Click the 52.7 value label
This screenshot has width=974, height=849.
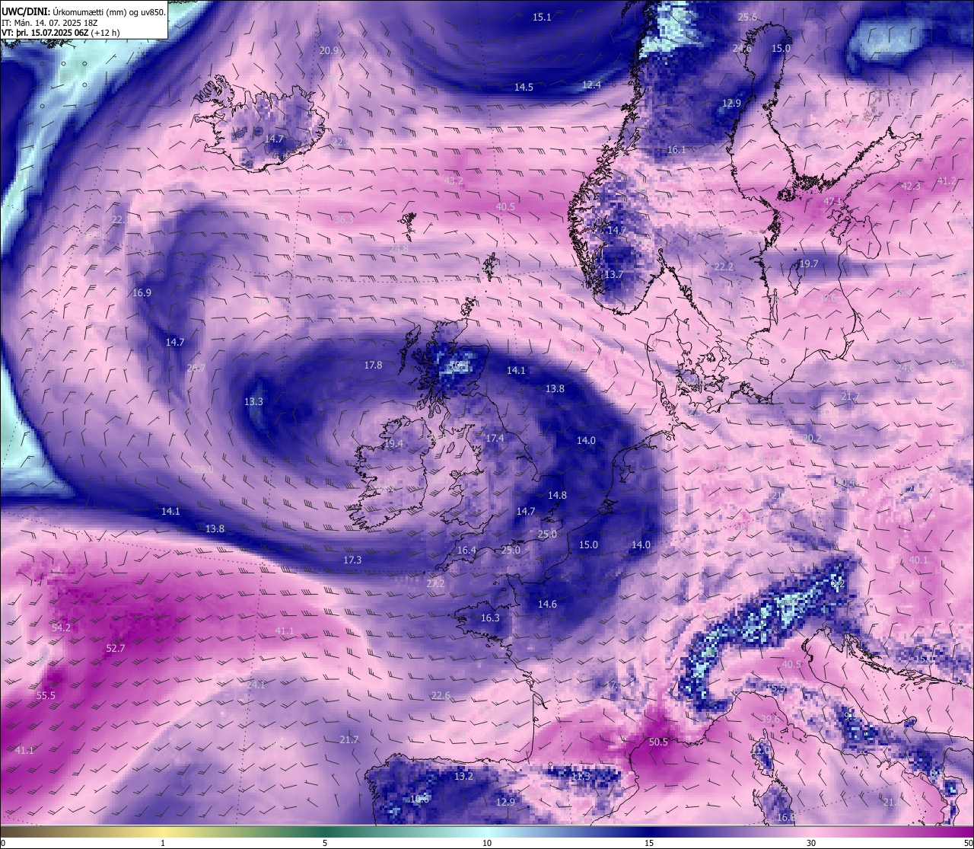(x=115, y=648)
